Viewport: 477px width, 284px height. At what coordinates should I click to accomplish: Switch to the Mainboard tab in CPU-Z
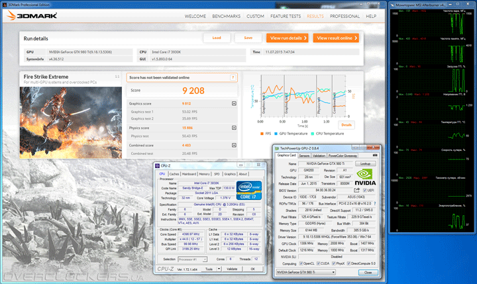click(x=189, y=174)
